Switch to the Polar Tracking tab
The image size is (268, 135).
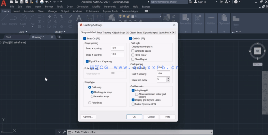click(x=104, y=33)
